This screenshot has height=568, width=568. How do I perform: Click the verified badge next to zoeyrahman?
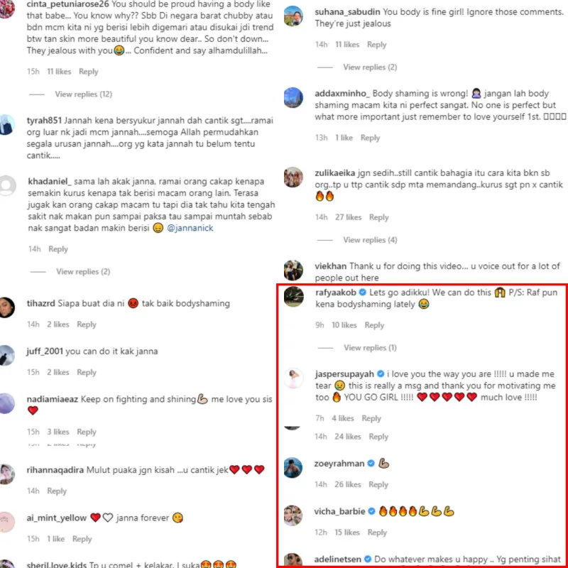[371, 464]
